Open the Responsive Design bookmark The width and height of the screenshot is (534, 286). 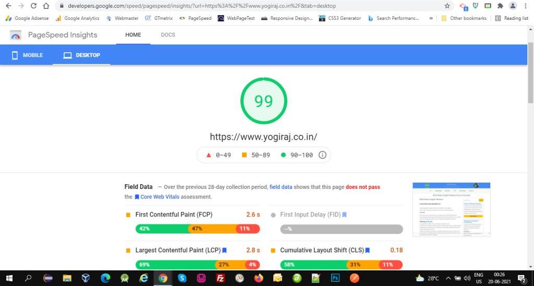click(x=287, y=18)
